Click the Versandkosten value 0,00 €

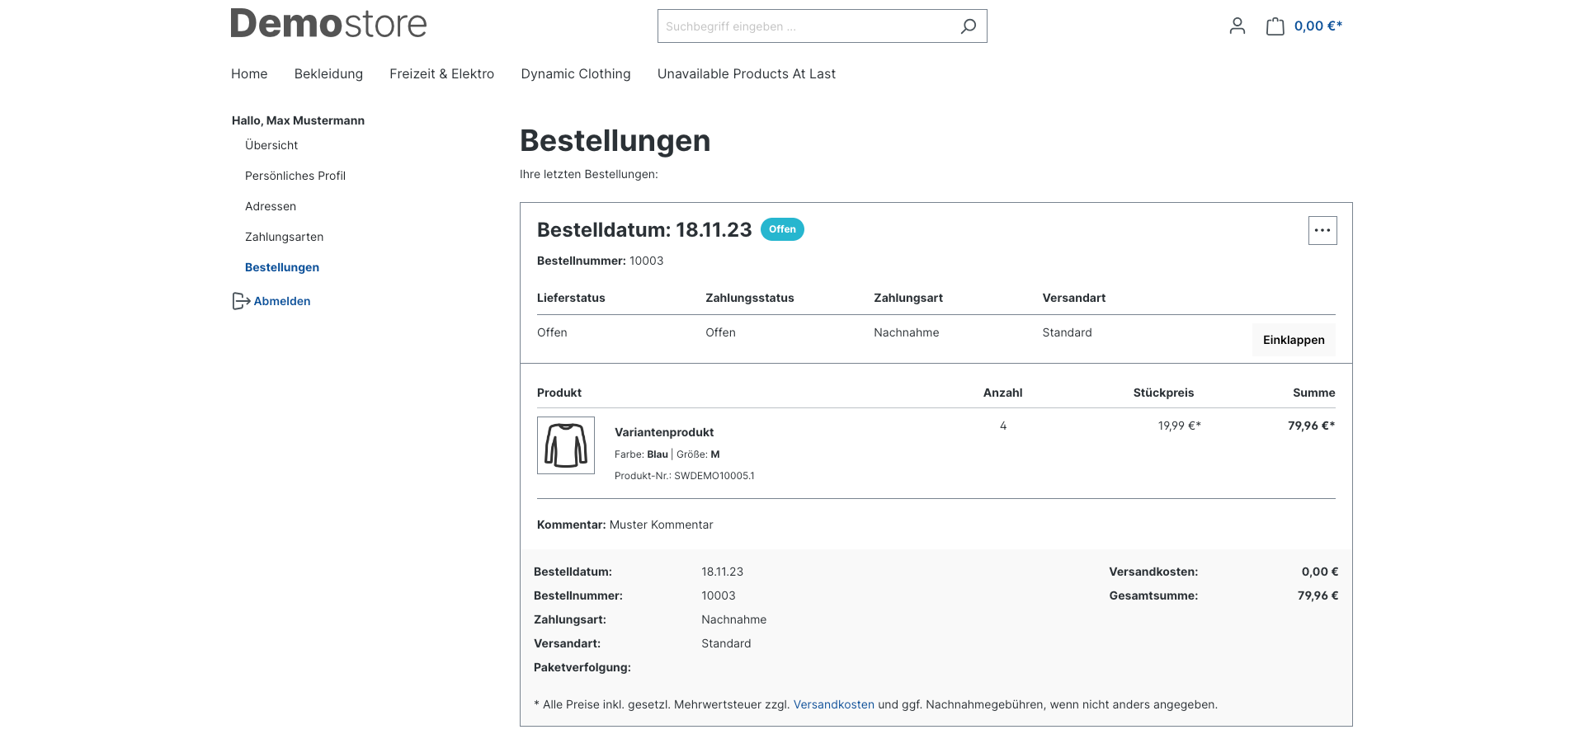tap(1320, 572)
